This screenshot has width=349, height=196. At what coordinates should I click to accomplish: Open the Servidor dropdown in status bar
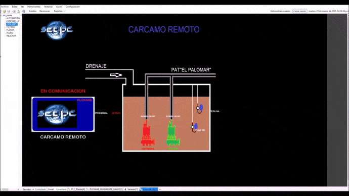[33, 189]
